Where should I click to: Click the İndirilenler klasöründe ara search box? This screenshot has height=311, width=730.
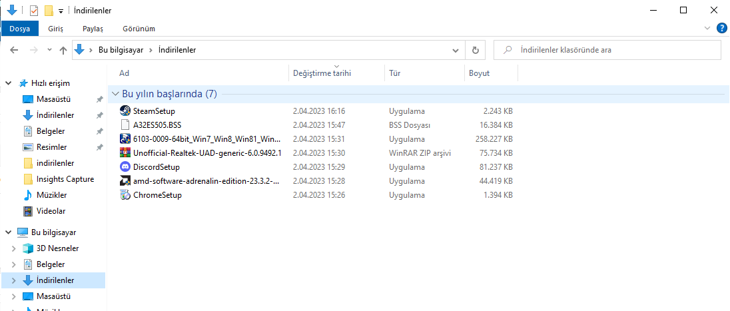pos(607,51)
